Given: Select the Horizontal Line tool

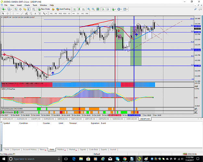Looking at the screenshot, I should pyautogui.click(x=18, y=13).
